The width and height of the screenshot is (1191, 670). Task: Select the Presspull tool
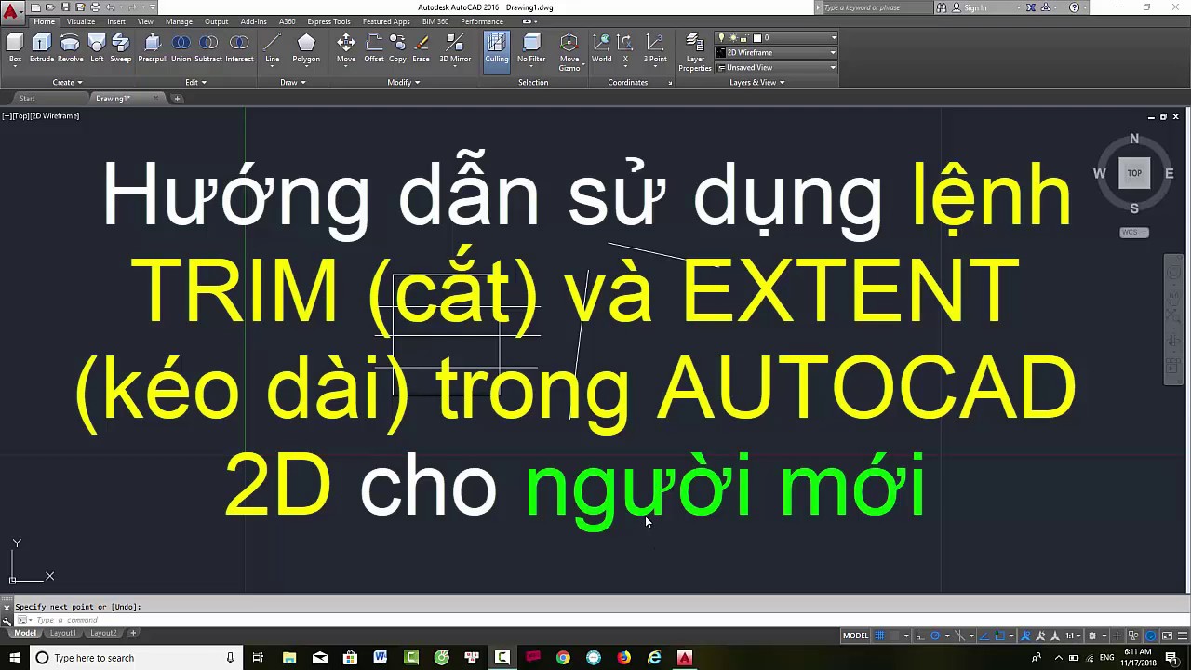tap(153, 48)
